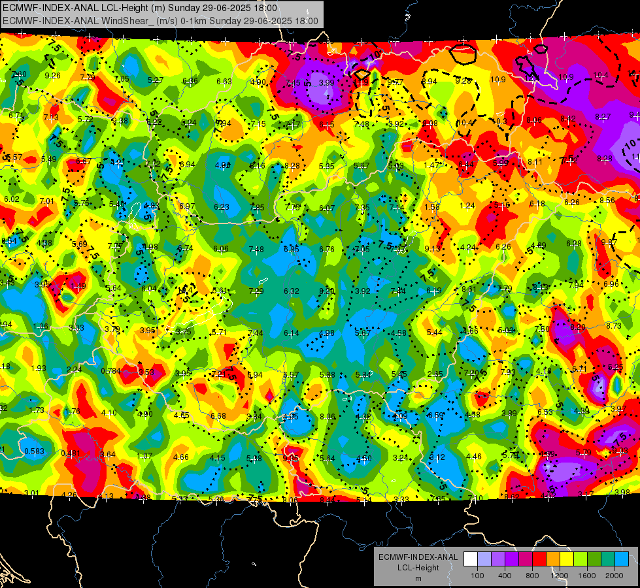Viewport: 640px width, 588px height.
Task: Click the grid value 8.61
Action: tap(469, 289)
